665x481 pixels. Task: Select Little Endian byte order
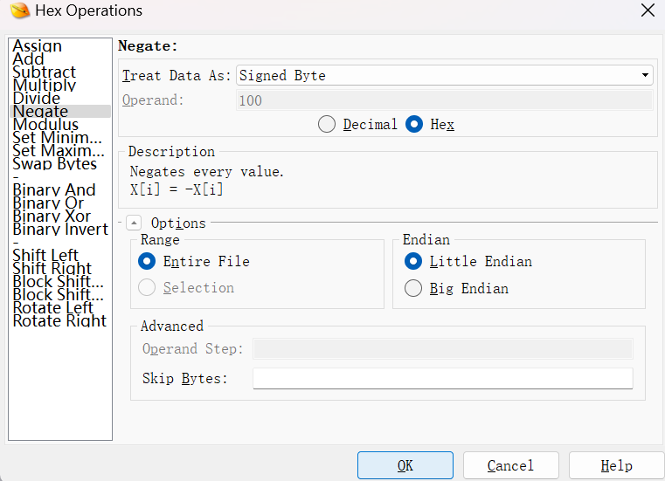413,261
